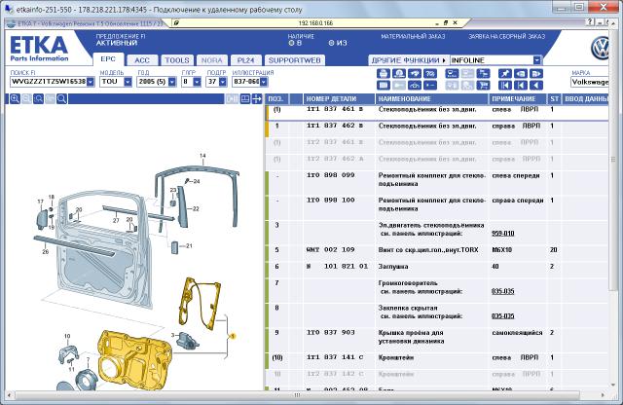The image size is (623, 405).
Task: Click the horizontal scrollbar at the bottom
Action: (297, 395)
